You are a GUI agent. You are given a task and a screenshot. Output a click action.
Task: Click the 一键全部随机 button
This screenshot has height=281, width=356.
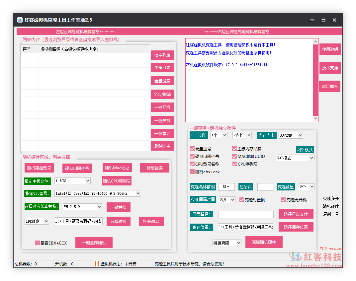click(94, 243)
